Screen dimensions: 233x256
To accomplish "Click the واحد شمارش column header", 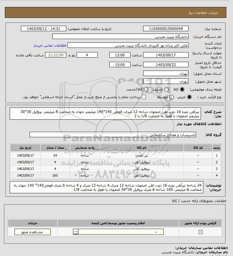I will coord(85,148).
